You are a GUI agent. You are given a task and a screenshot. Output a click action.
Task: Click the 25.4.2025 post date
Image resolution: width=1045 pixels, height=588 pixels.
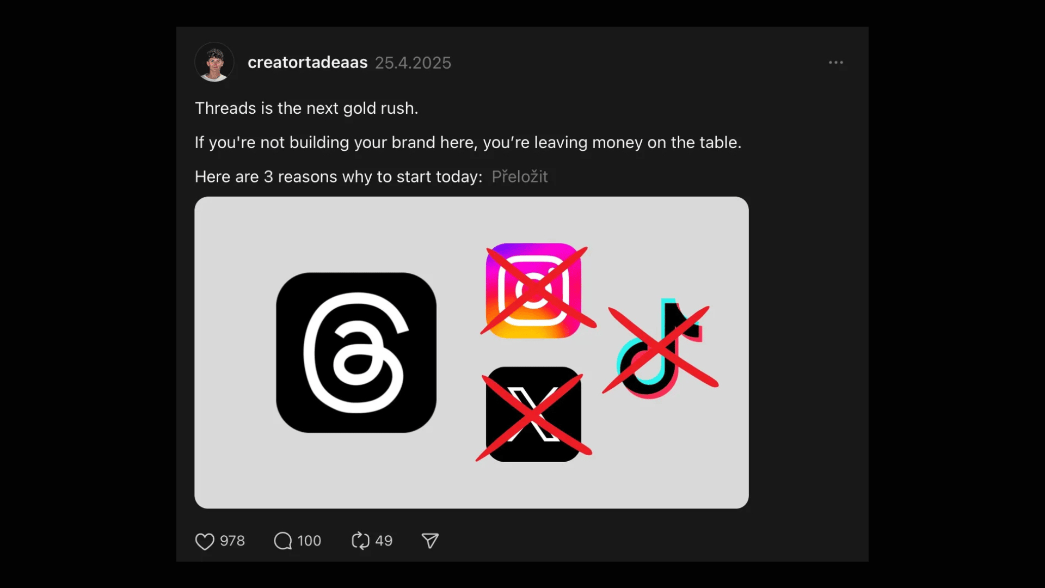(413, 63)
